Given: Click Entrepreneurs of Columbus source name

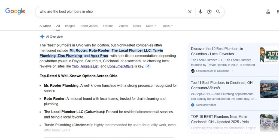Looking at the screenshot, I should [213, 71].
